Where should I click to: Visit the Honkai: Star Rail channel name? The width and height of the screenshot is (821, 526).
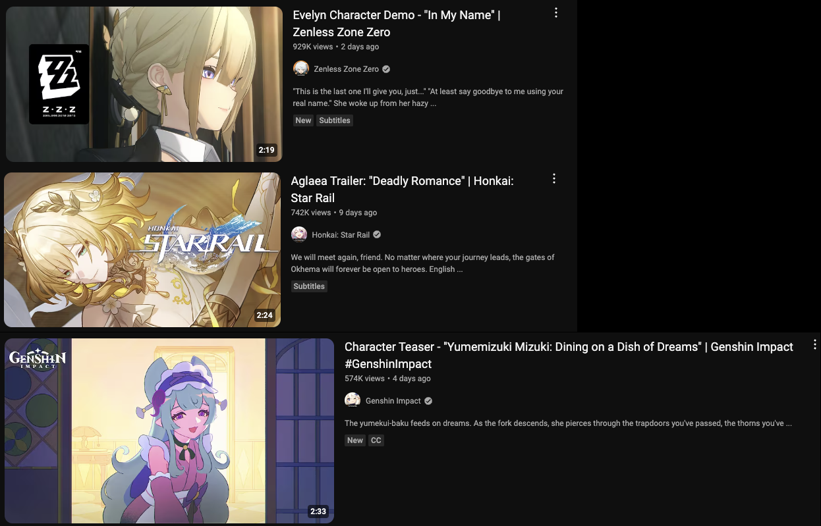pyautogui.click(x=341, y=235)
